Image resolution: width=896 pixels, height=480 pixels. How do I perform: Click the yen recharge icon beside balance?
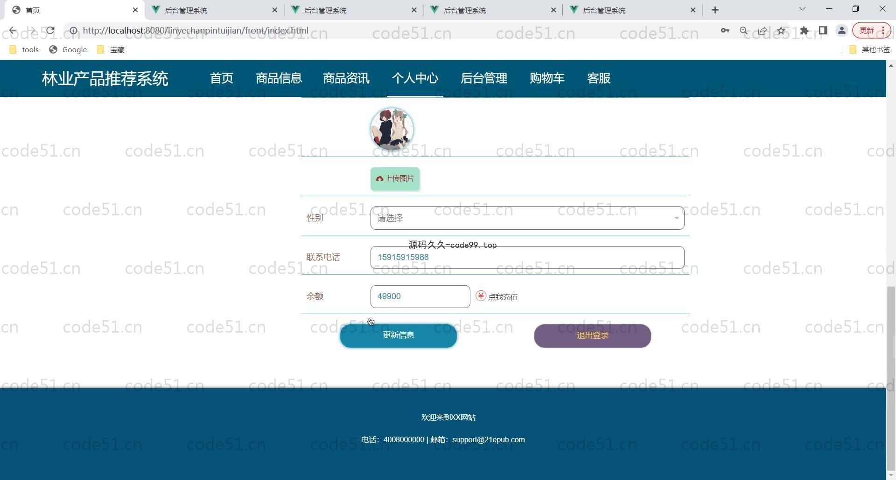(x=481, y=296)
